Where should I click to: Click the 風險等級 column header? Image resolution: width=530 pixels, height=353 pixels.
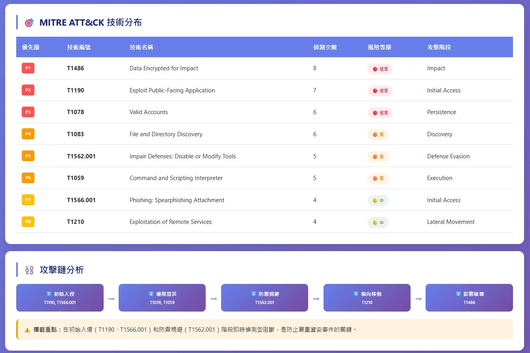click(379, 47)
